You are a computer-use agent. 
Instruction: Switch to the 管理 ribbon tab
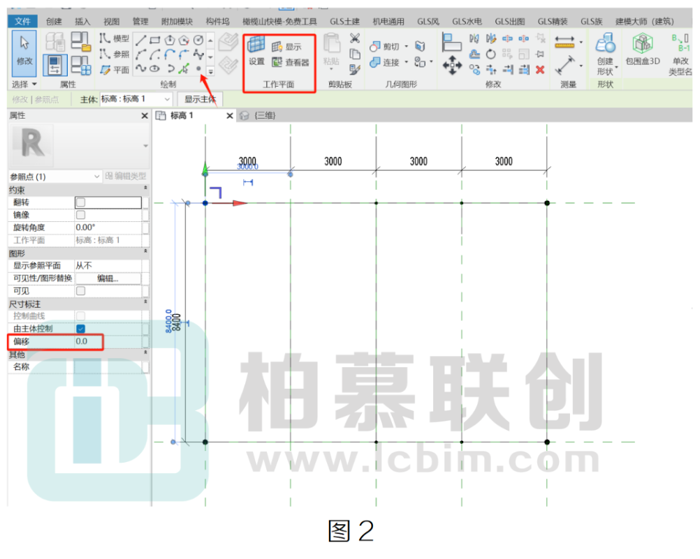[140, 22]
